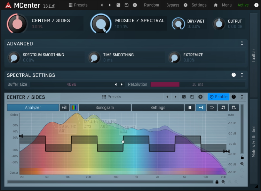Collapse the Advanced section
Screen dimensions: 261x191
click(x=242, y=44)
